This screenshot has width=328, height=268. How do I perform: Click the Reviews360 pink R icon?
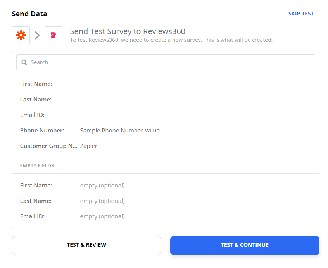54,35
